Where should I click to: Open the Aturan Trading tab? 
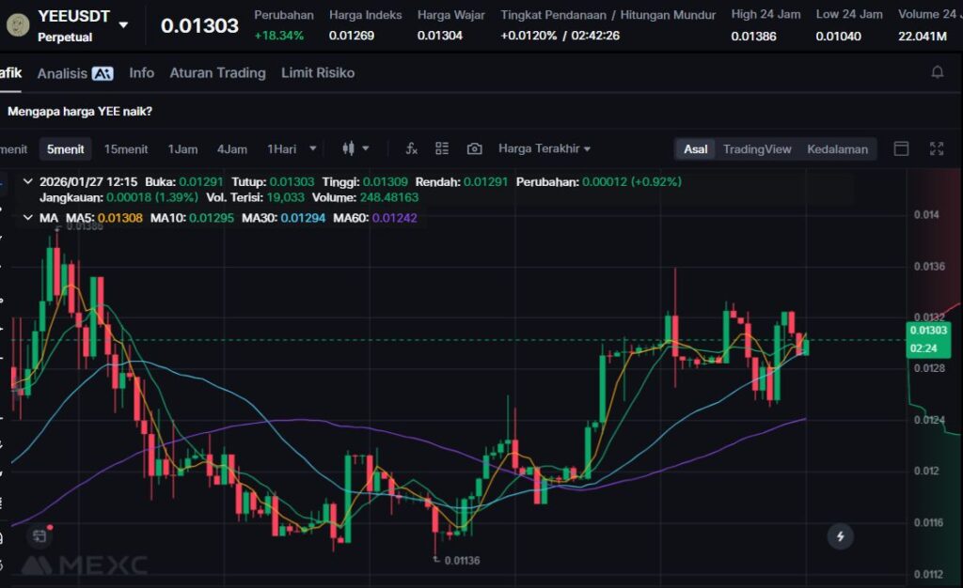[217, 72]
